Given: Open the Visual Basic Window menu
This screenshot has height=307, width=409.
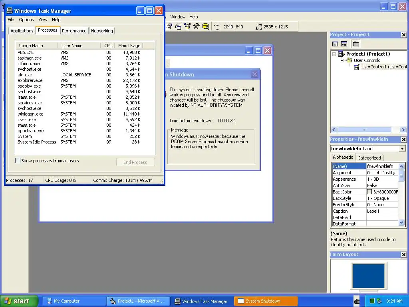Looking at the screenshot, I should point(178,17).
